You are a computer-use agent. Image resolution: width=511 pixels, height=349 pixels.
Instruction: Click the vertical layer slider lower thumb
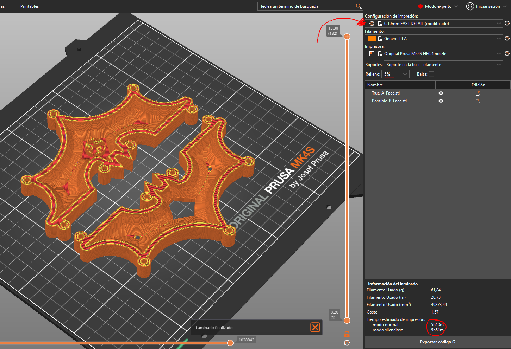click(x=347, y=321)
